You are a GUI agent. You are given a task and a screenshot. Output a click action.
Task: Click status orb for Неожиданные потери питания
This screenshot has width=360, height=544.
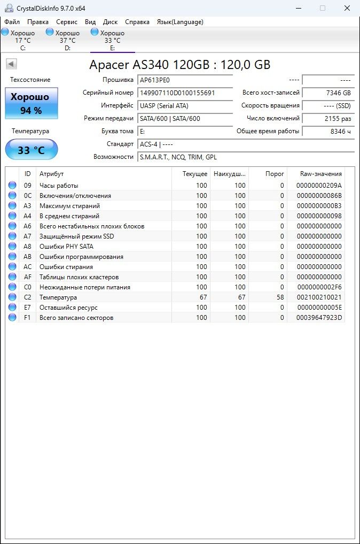tap(12, 287)
